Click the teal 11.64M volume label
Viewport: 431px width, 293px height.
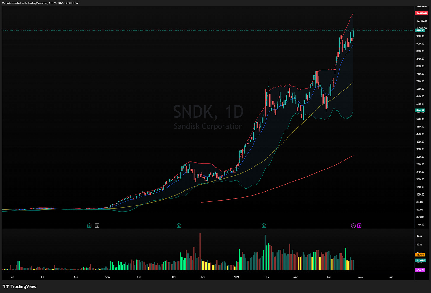421,260
